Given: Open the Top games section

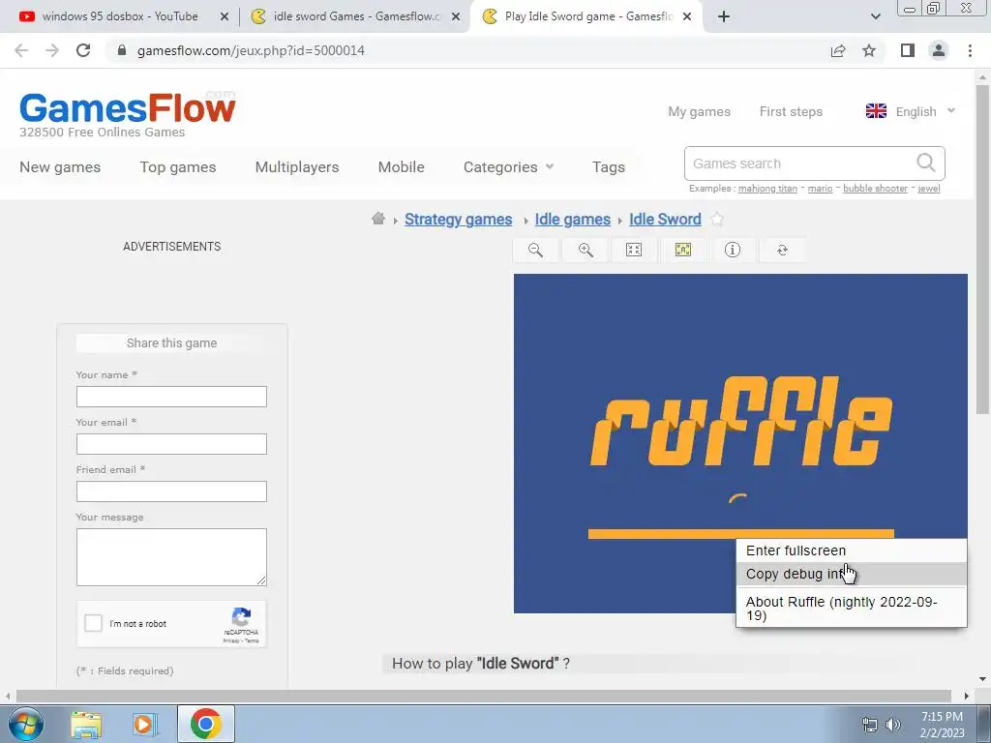Looking at the screenshot, I should (178, 166).
